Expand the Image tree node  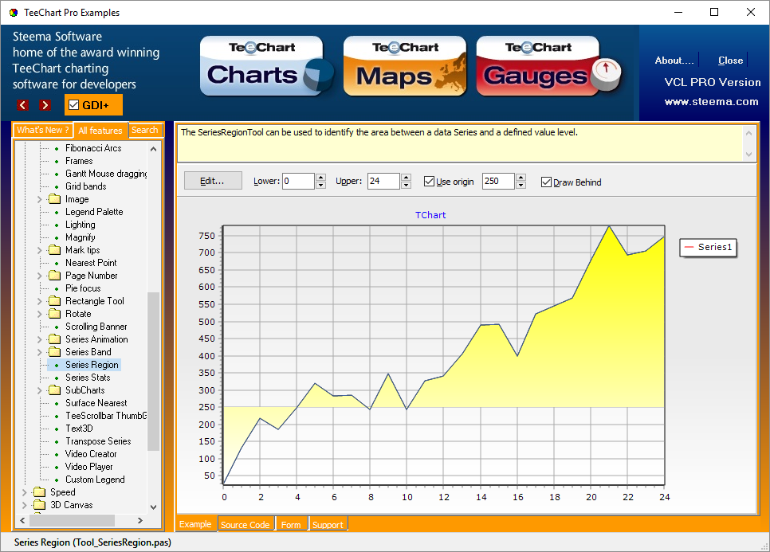[x=40, y=199]
